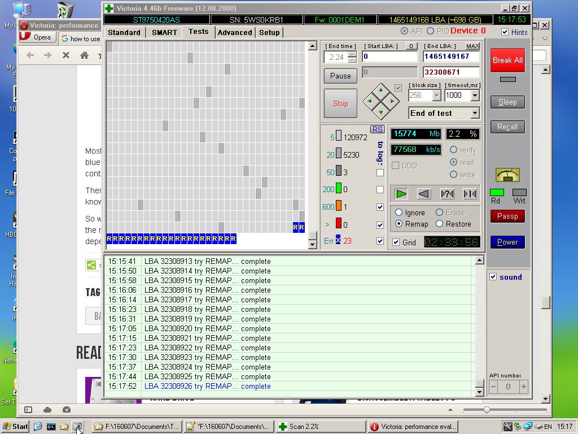Open the block size dropdown
Viewport: 578px width, 434px height.
[436, 96]
